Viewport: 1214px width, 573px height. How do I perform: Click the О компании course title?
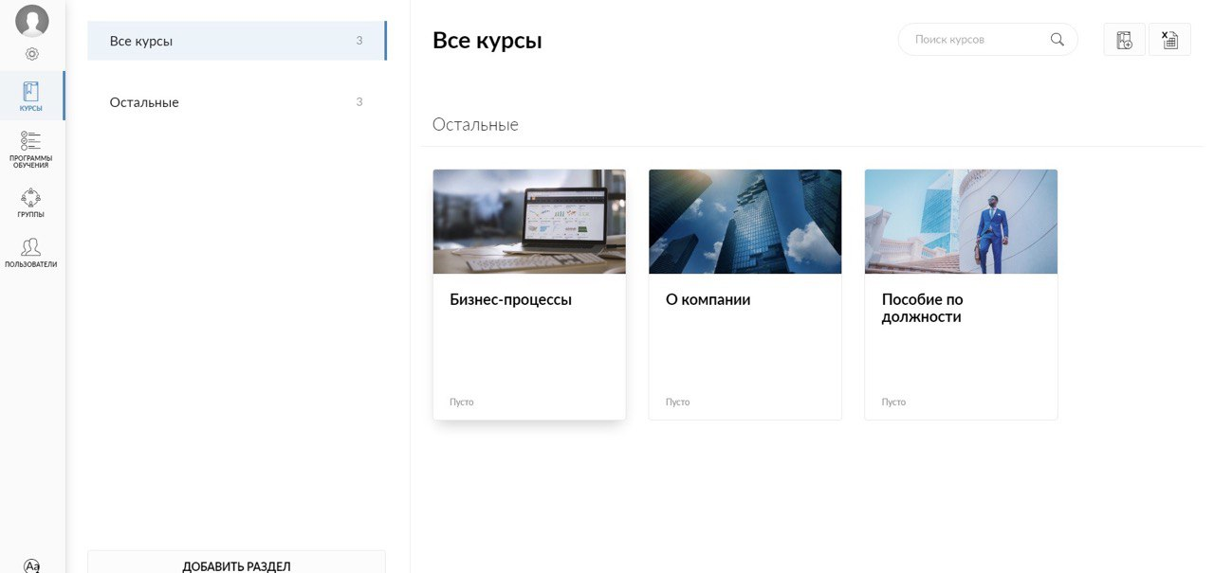(708, 299)
